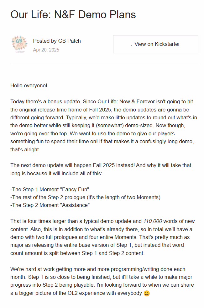
Task: Open the View on Kickstarter button
Action: tap(155, 44)
